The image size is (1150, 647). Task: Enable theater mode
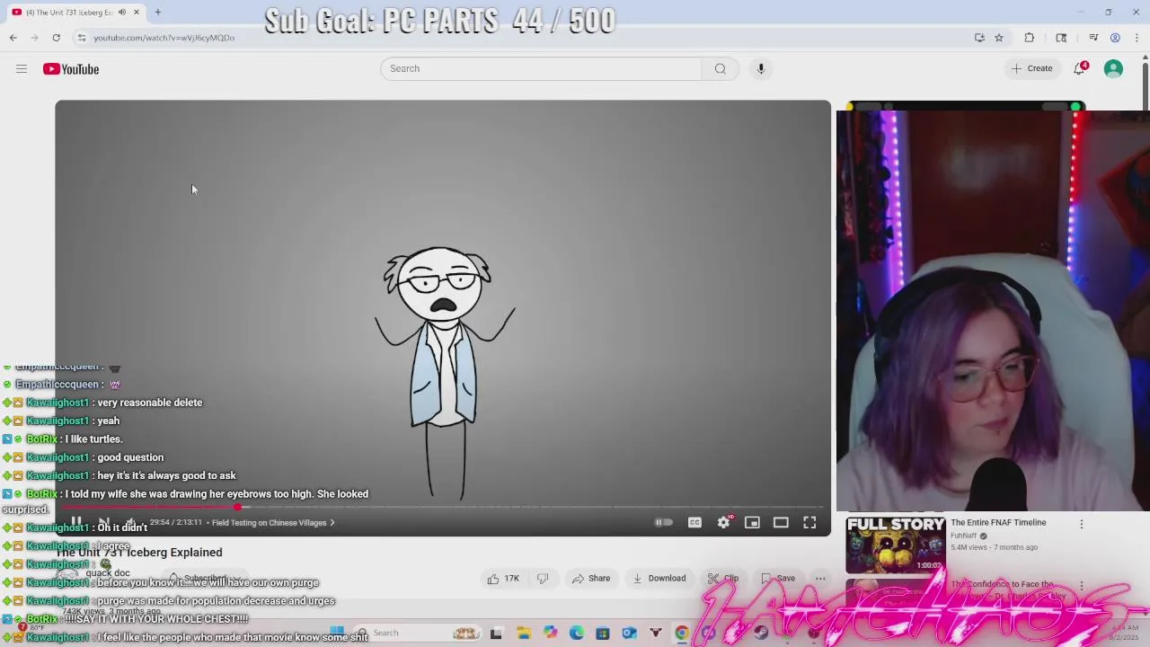coord(781,522)
